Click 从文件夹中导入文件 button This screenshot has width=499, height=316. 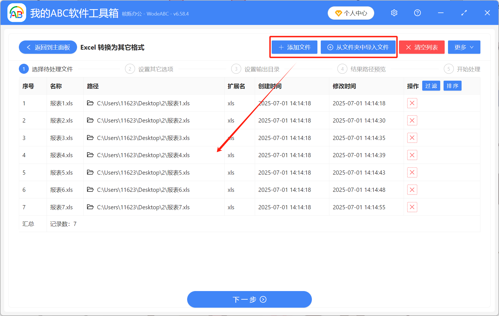[358, 47]
